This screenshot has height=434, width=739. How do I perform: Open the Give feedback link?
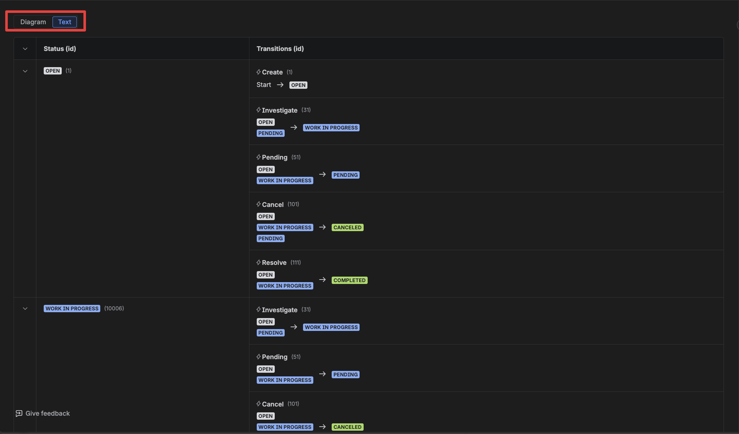pos(47,413)
